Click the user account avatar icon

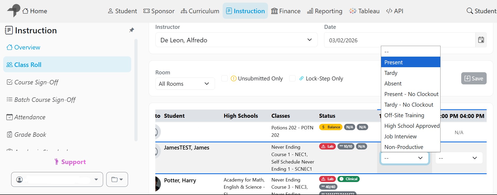click(19, 179)
